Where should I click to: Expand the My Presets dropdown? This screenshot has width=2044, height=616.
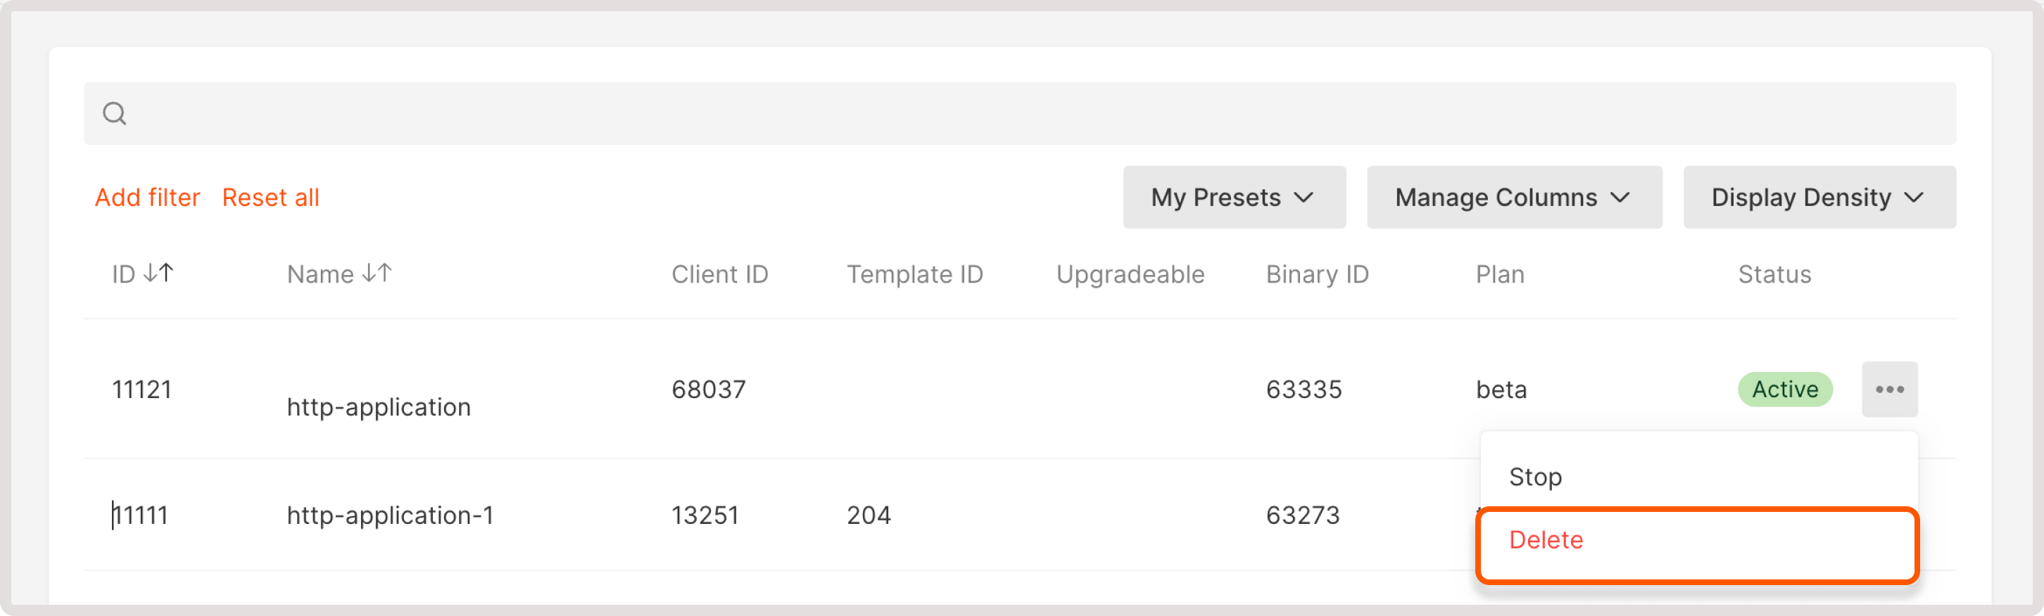coord(1233,198)
